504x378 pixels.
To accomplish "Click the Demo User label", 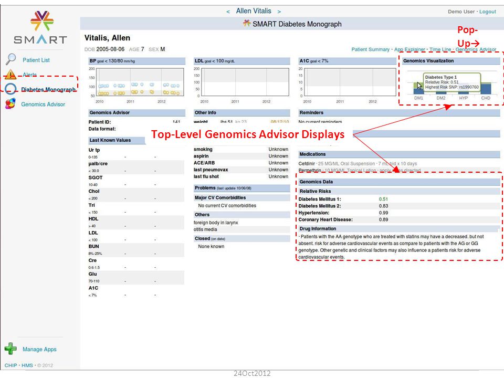I will [x=461, y=12].
